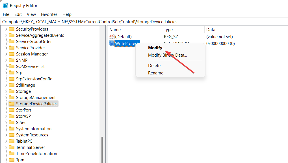
Task: Click the StorageDevicePolicies folder icon
Action: pos(12,104)
